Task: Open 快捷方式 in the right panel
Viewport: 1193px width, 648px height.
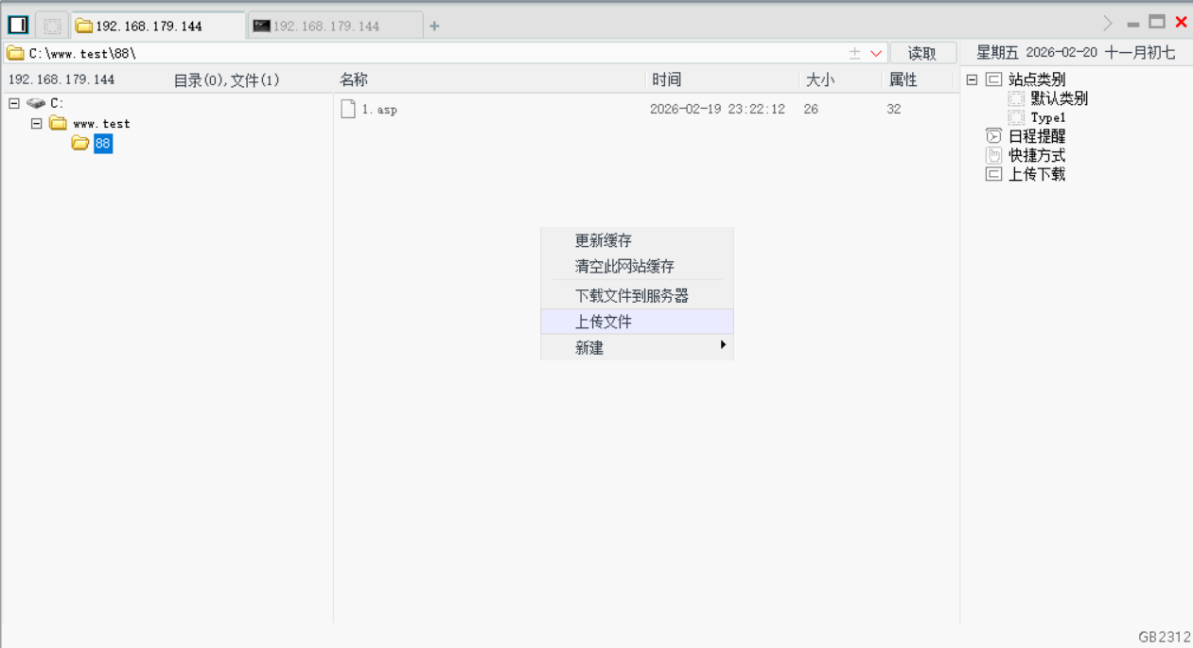Action: (1037, 155)
